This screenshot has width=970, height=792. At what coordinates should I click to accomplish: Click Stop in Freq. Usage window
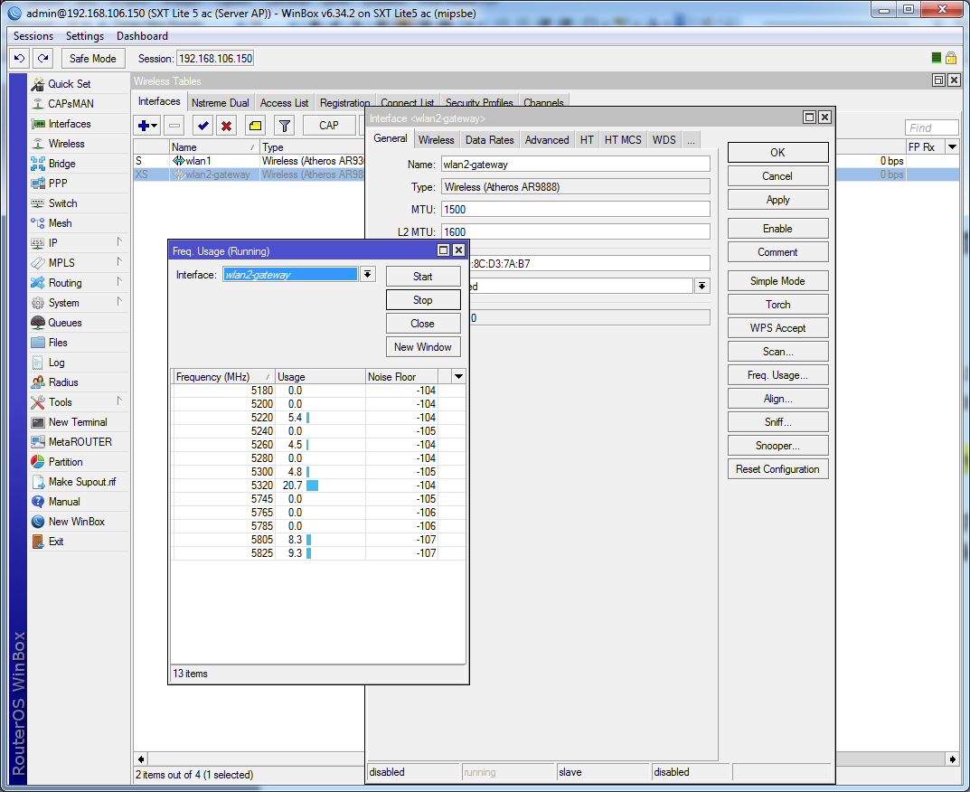point(422,300)
